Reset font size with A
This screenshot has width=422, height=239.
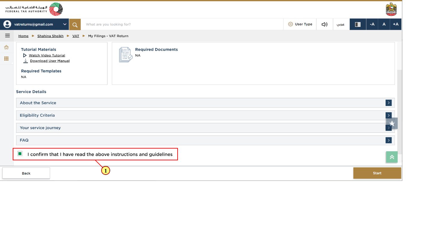(384, 24)
